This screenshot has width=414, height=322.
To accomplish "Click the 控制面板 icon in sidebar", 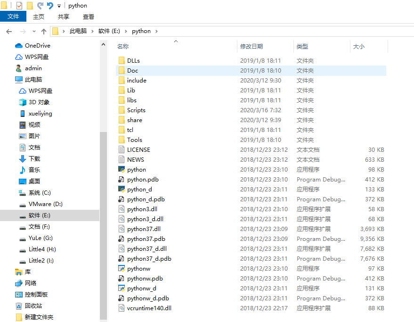I will [x=19, y=295].
